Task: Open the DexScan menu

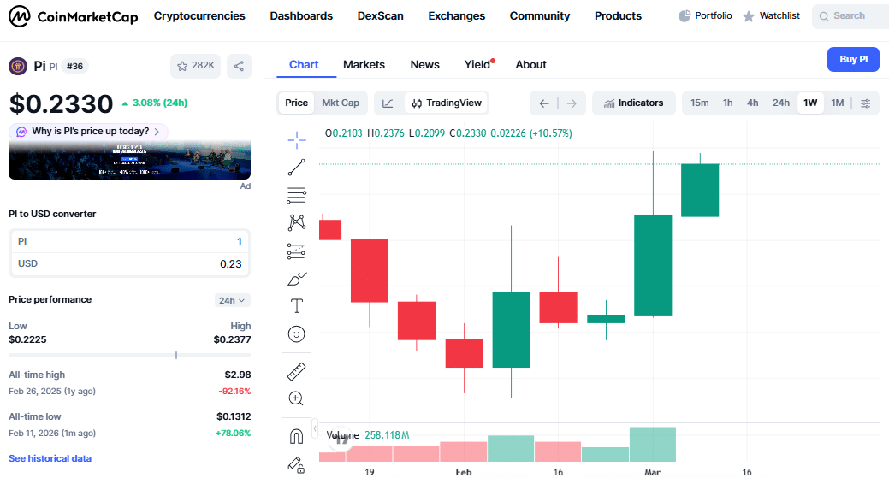Action: click(381, 16)
